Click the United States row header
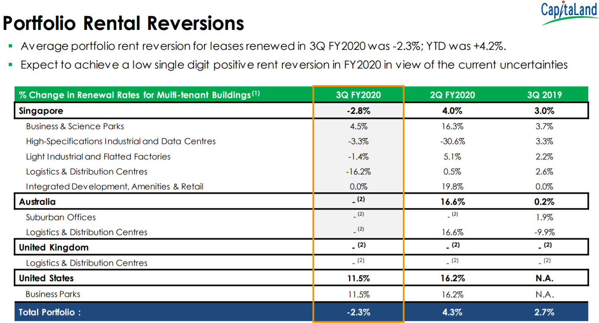Viewport: 599px width, 323px height. point(45,277)
